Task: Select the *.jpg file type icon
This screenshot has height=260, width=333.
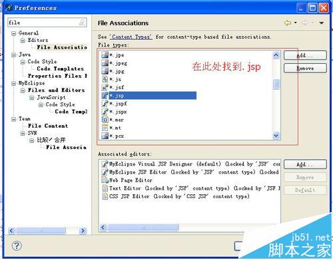Action: (x=105, y=71)
